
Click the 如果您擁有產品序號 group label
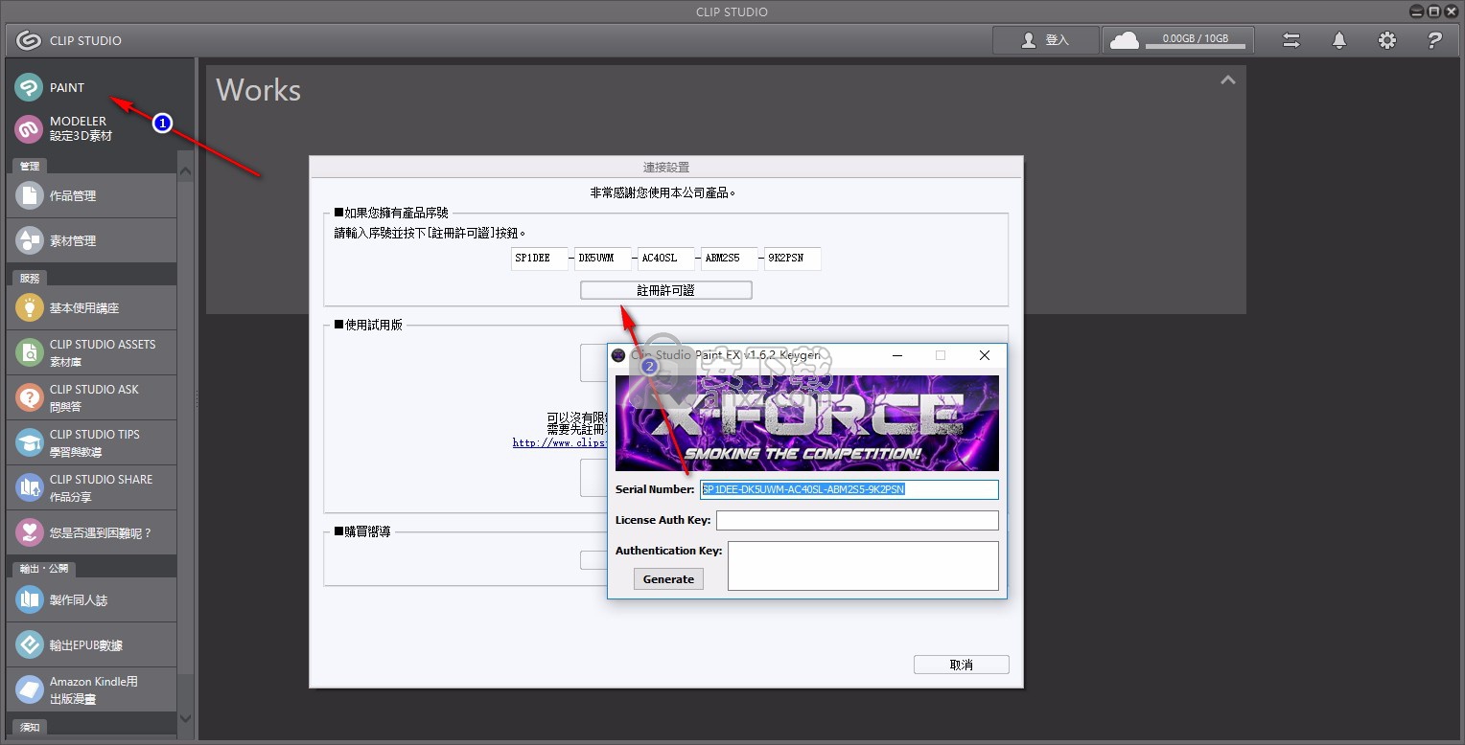point(391,213)
